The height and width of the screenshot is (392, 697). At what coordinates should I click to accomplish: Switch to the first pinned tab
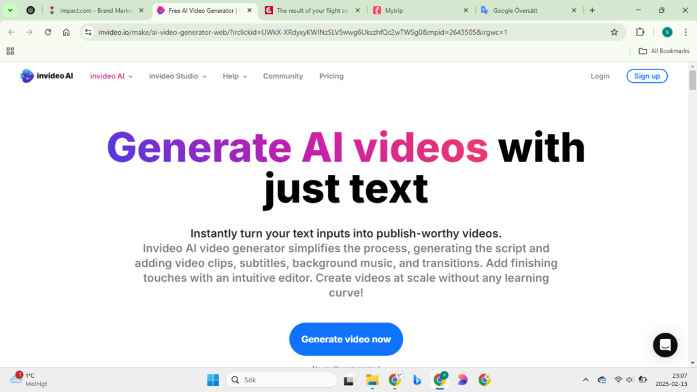pos(31,10)
